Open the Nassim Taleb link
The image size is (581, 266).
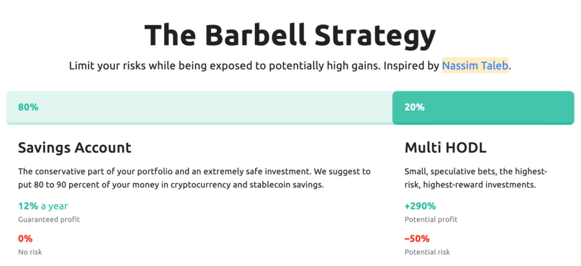click(475, 66)
